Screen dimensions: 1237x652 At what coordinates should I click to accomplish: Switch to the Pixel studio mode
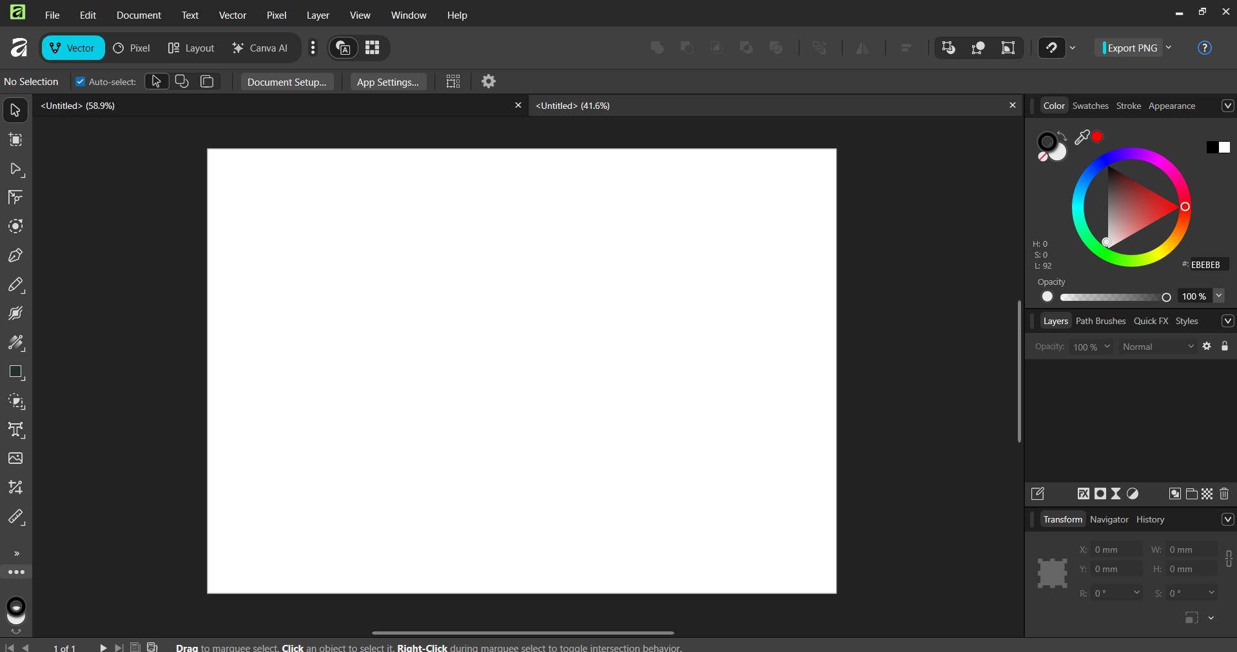click(131, 48)
